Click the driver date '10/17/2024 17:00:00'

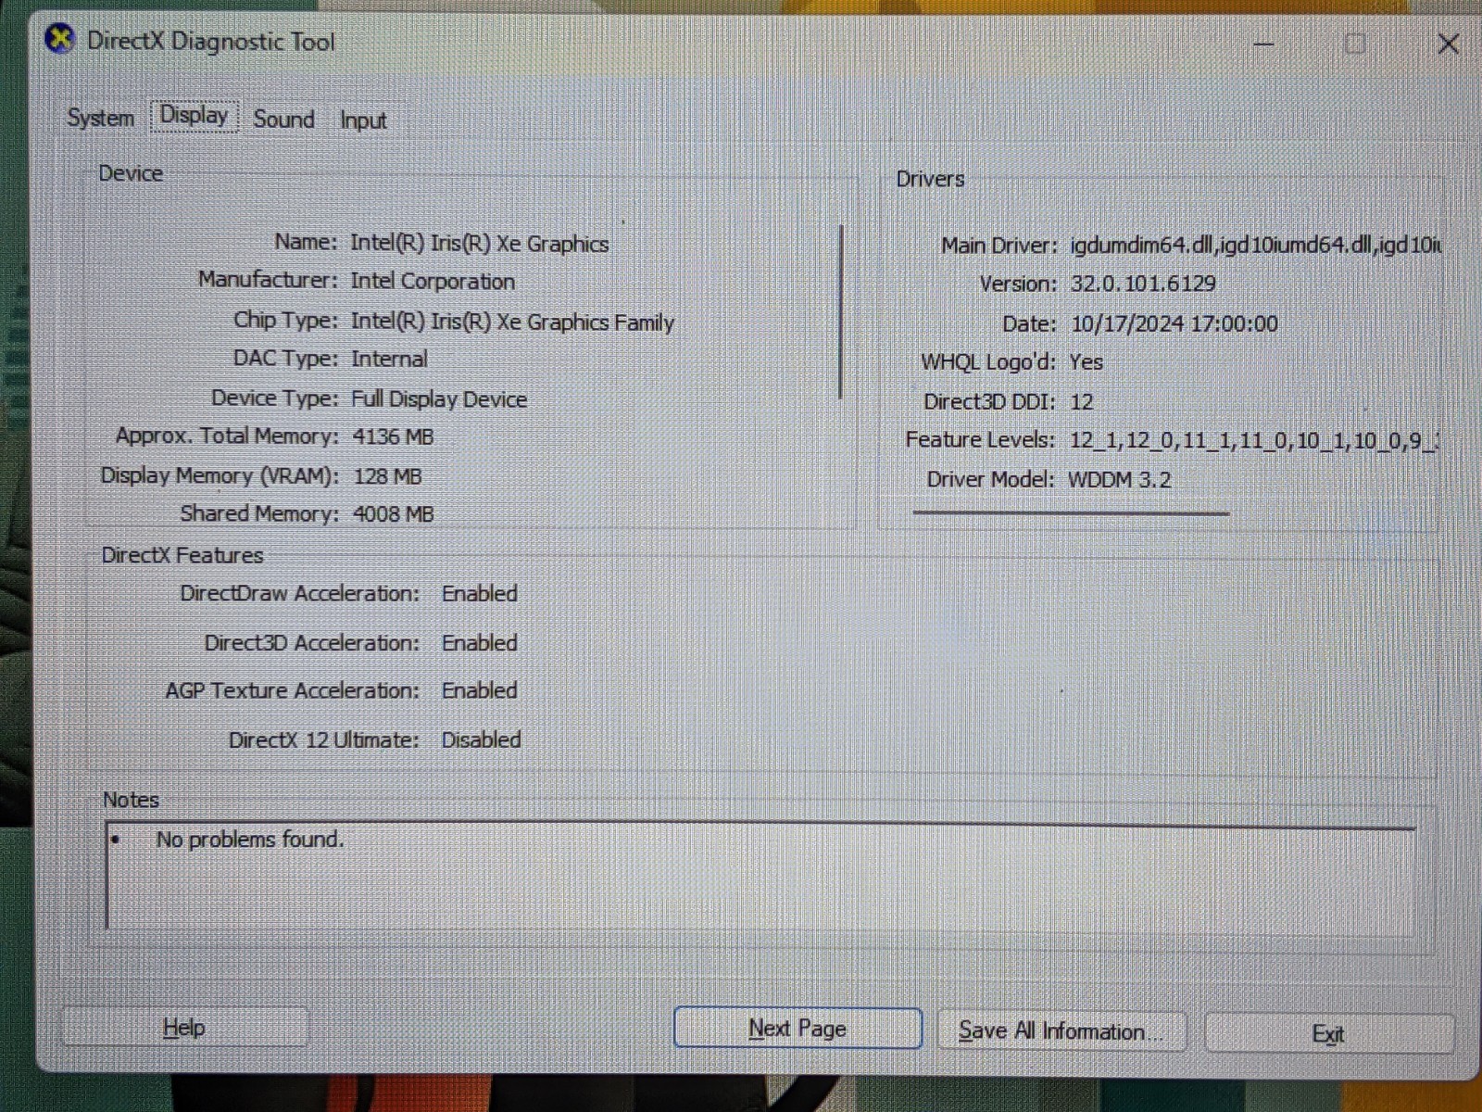click(x=1174, y=323)
